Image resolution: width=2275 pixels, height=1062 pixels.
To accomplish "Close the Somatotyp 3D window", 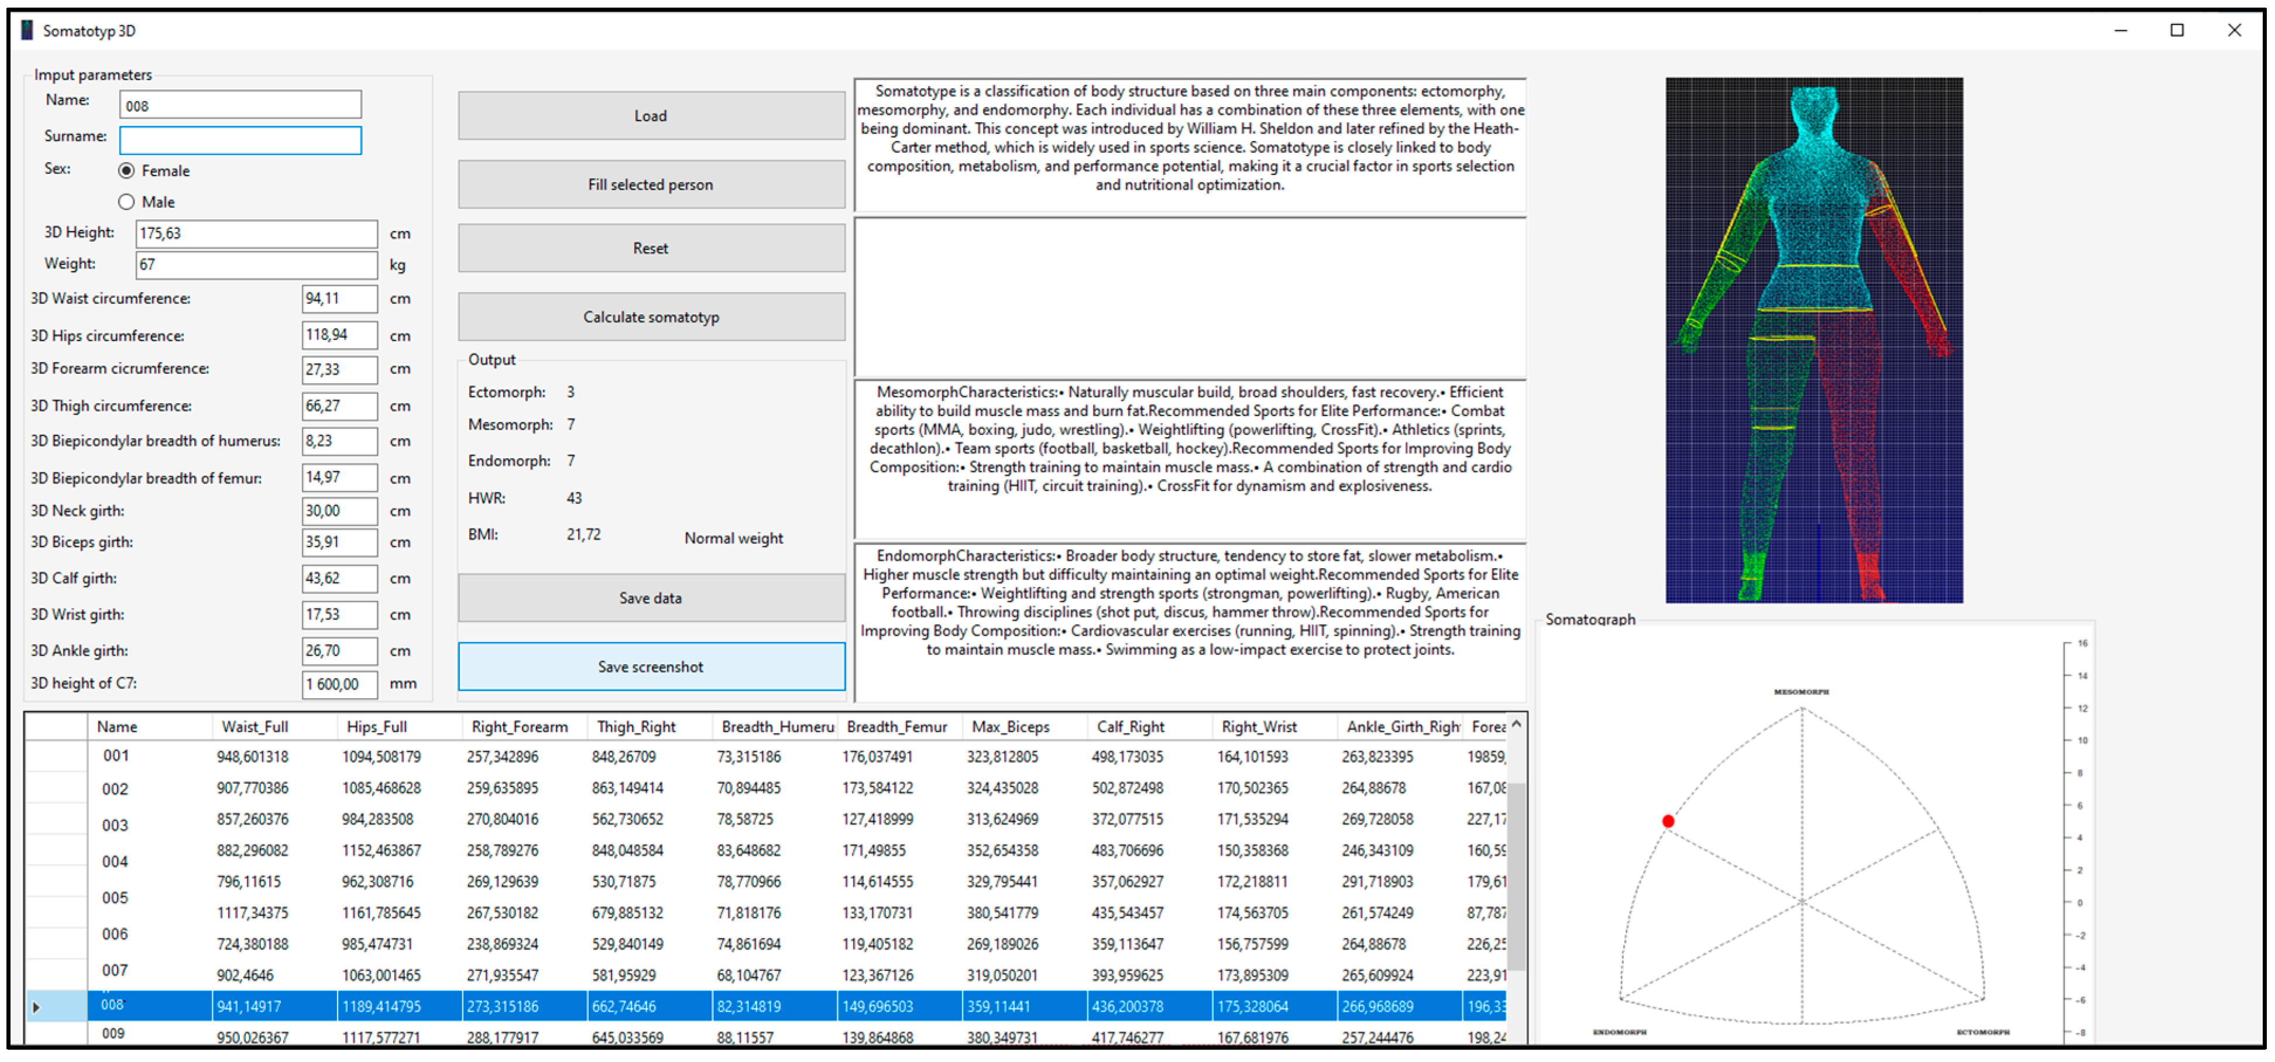I will (2235, 31).
